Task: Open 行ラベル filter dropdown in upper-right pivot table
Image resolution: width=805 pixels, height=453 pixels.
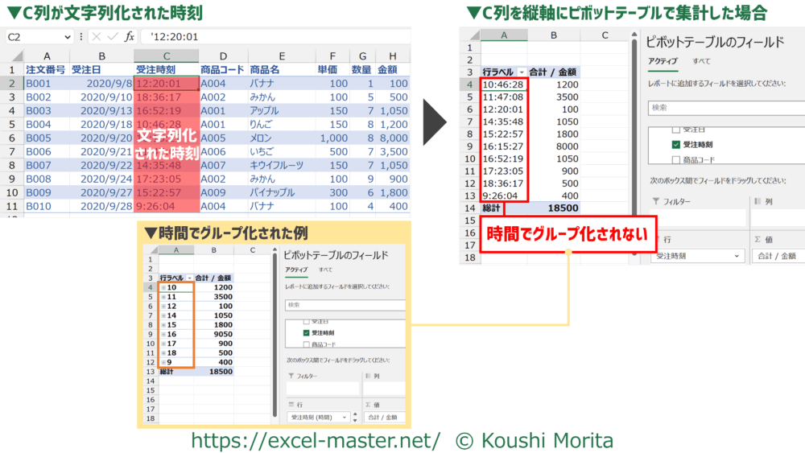Action: coord(521,72)
